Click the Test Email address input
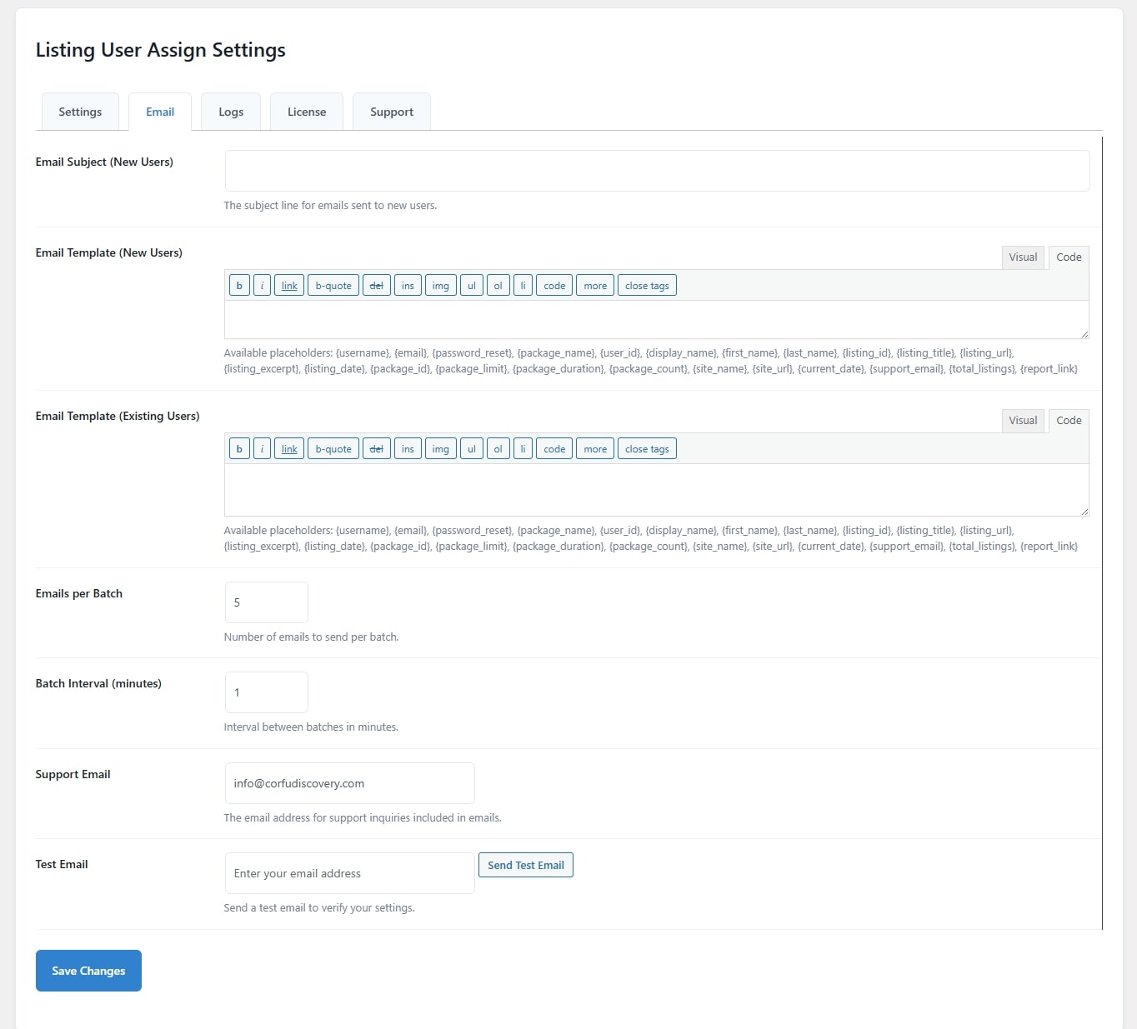 click(349, 873)
